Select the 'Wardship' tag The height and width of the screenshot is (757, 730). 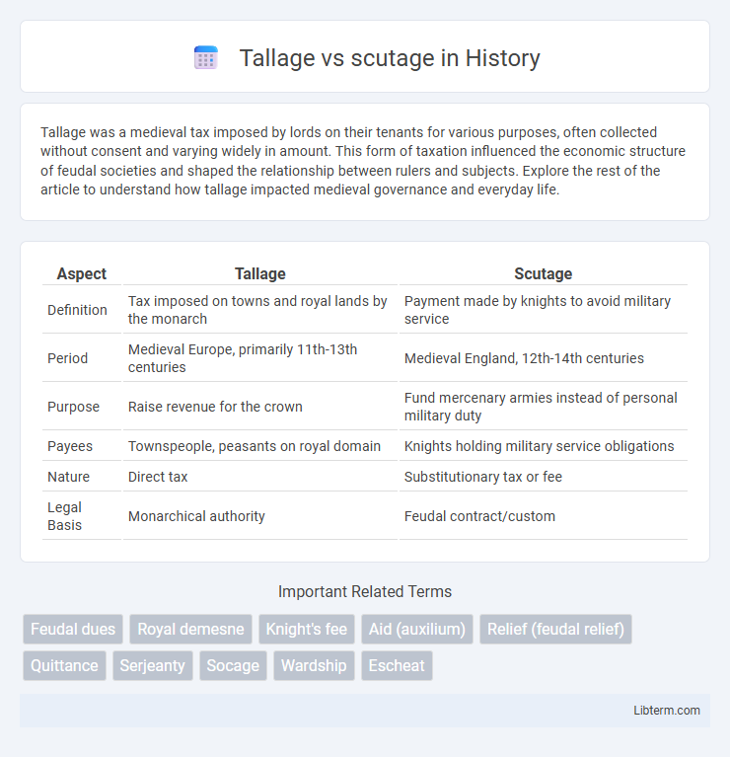click(x=314, y=666)
